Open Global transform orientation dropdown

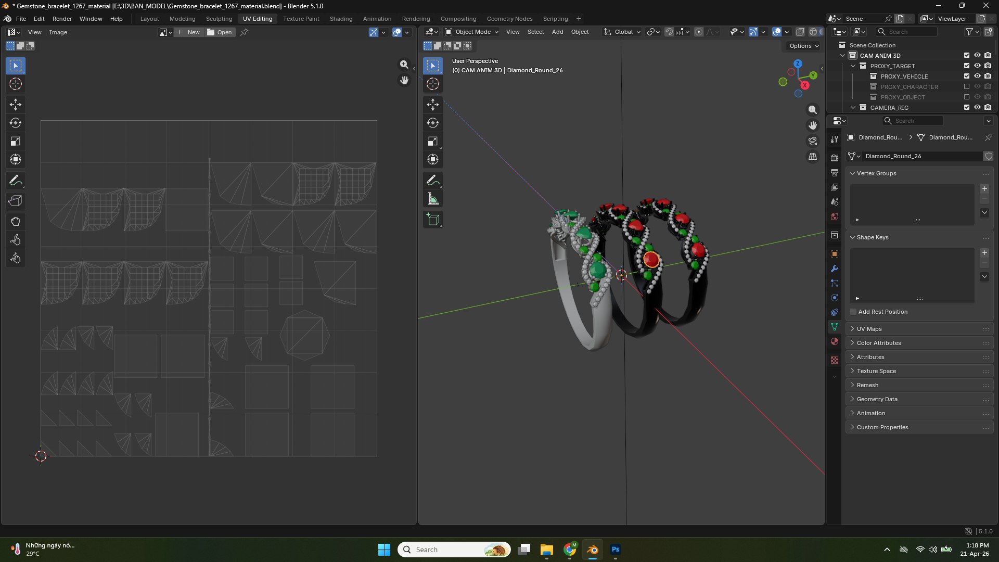point(622,32)
